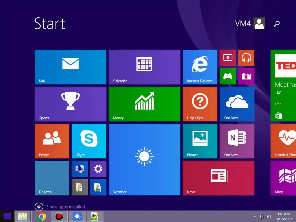Open the Video tile
Screen dimensions: 296x222
[228, 58]
